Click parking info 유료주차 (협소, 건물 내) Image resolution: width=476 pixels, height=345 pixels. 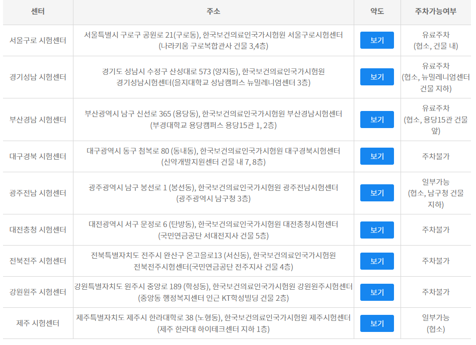pyautogui.click(x=436, y=41)
